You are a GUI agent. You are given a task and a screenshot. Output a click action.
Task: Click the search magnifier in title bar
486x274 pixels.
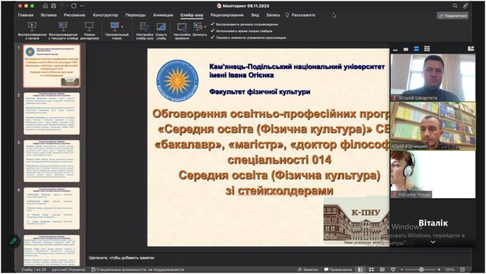point(455,6)
